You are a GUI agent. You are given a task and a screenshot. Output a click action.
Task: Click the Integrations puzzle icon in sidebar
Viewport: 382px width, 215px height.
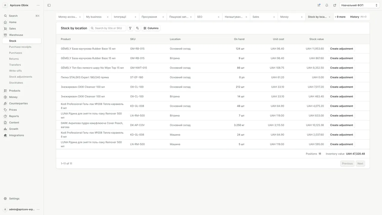[x=5, y=135]
